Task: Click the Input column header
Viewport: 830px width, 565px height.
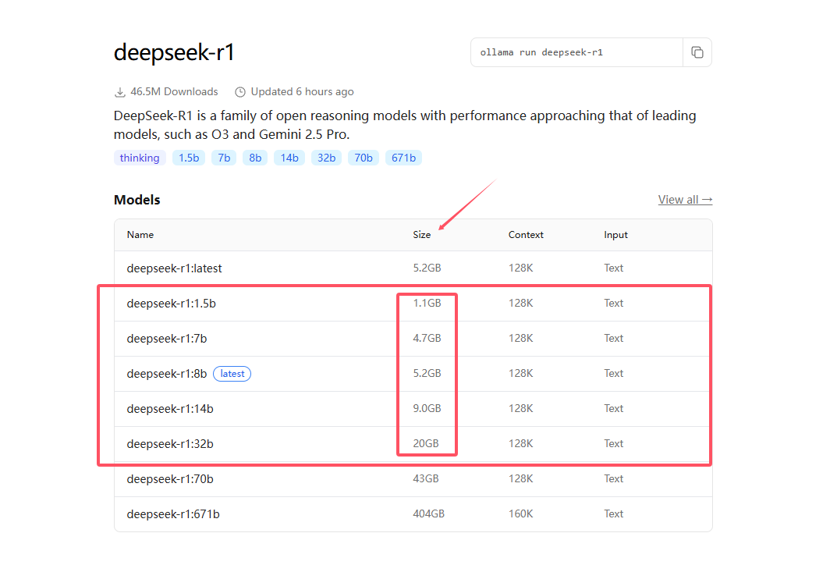Action: 615,235
